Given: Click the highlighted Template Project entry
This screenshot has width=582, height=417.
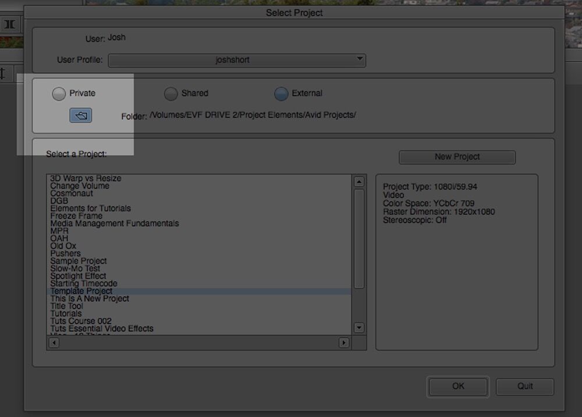Looking at the screenshot, I should [81, 291].
